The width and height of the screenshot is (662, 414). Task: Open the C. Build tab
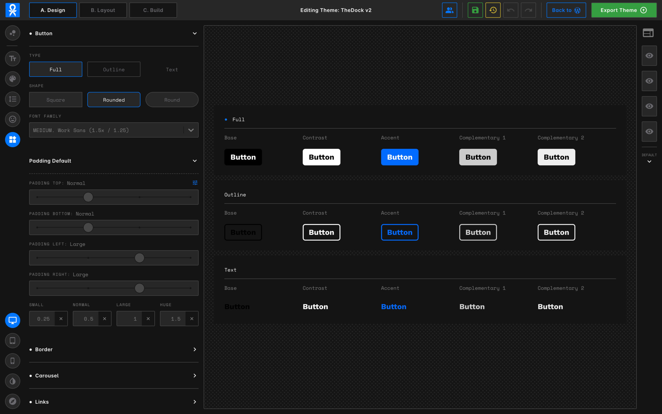click(x=153, y=10)
